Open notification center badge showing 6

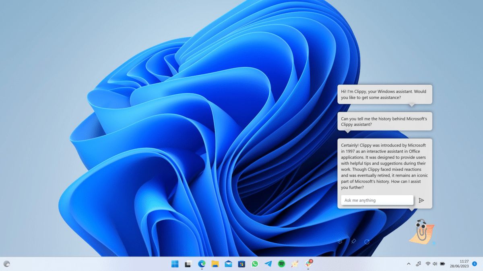475,264
